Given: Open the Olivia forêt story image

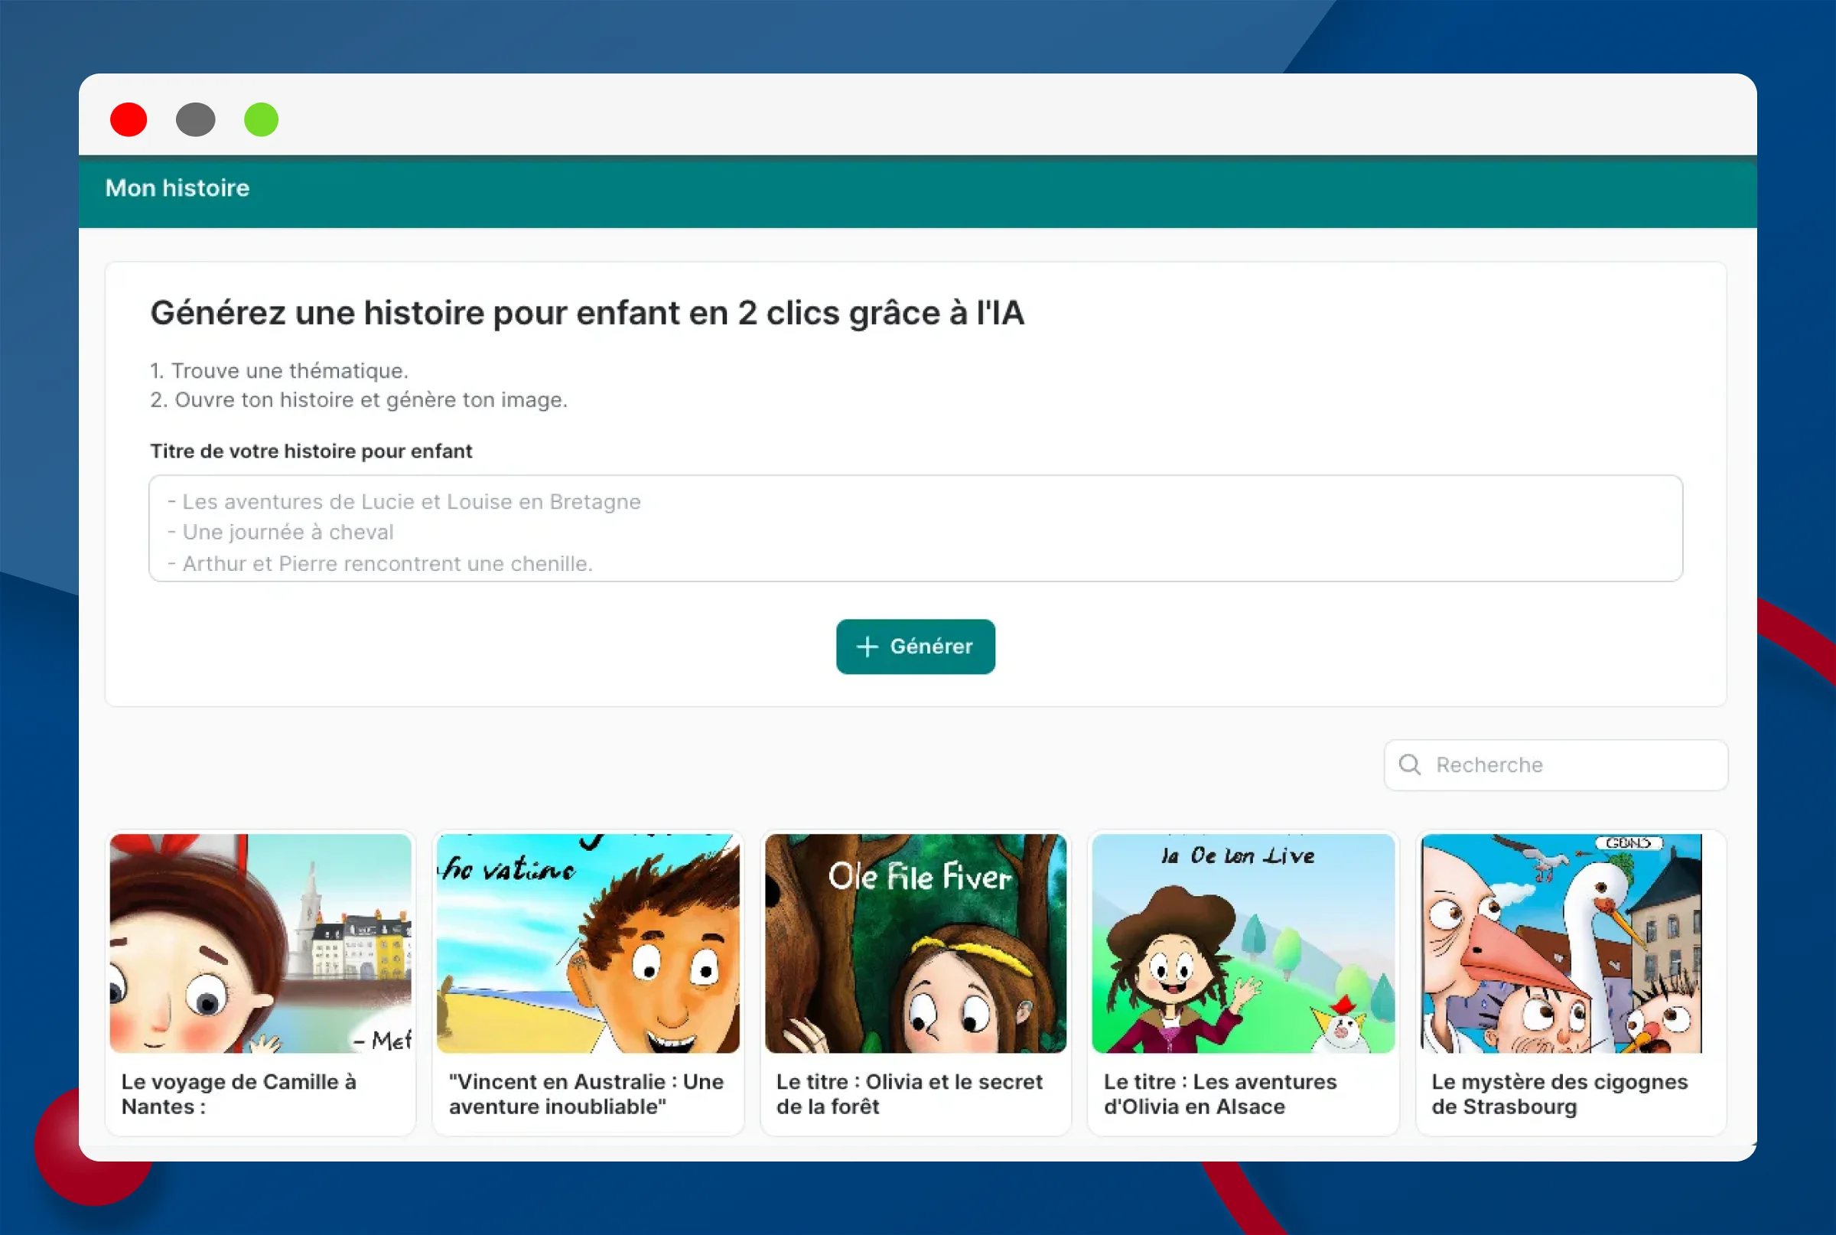Looking at the screenshot, I should [x=916, y=943].
